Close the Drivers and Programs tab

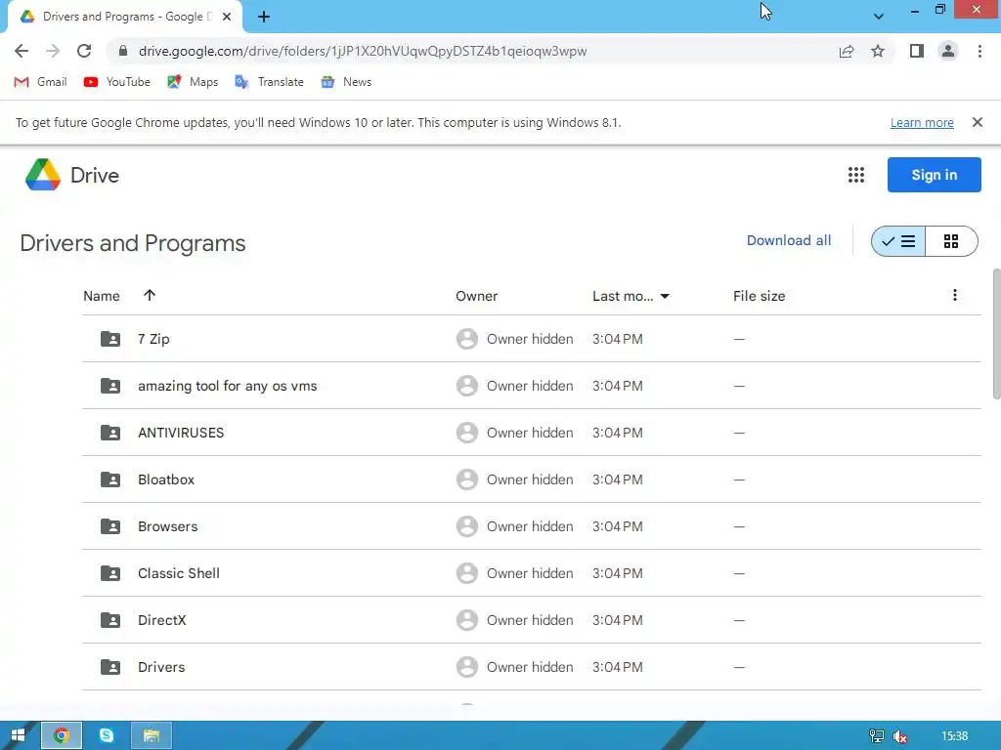(x=227, y=17)
